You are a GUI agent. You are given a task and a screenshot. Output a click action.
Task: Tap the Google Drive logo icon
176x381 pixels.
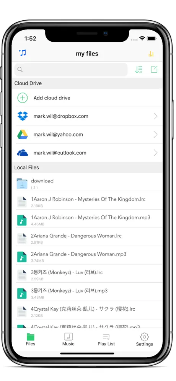pos(23,135)
